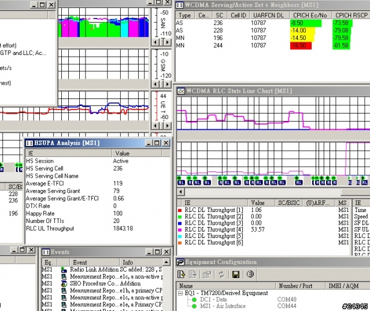Click the WCDMA RLC Stats Line Chart title icon

(181, 91)
